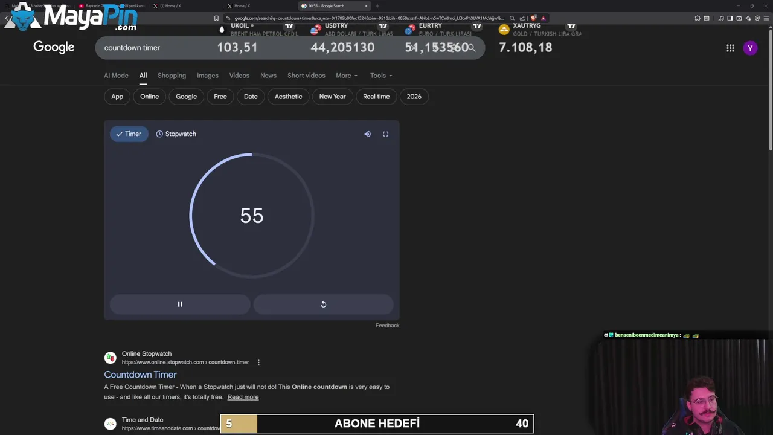Open Brave Rewards triangle icon
773x435 pixels.
click(543, 18)
